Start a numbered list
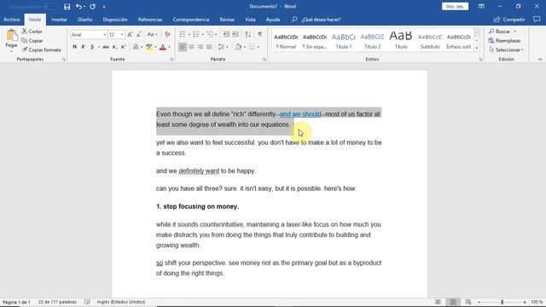Viewport: 546px width, 307px height. [x=196, y=34]
